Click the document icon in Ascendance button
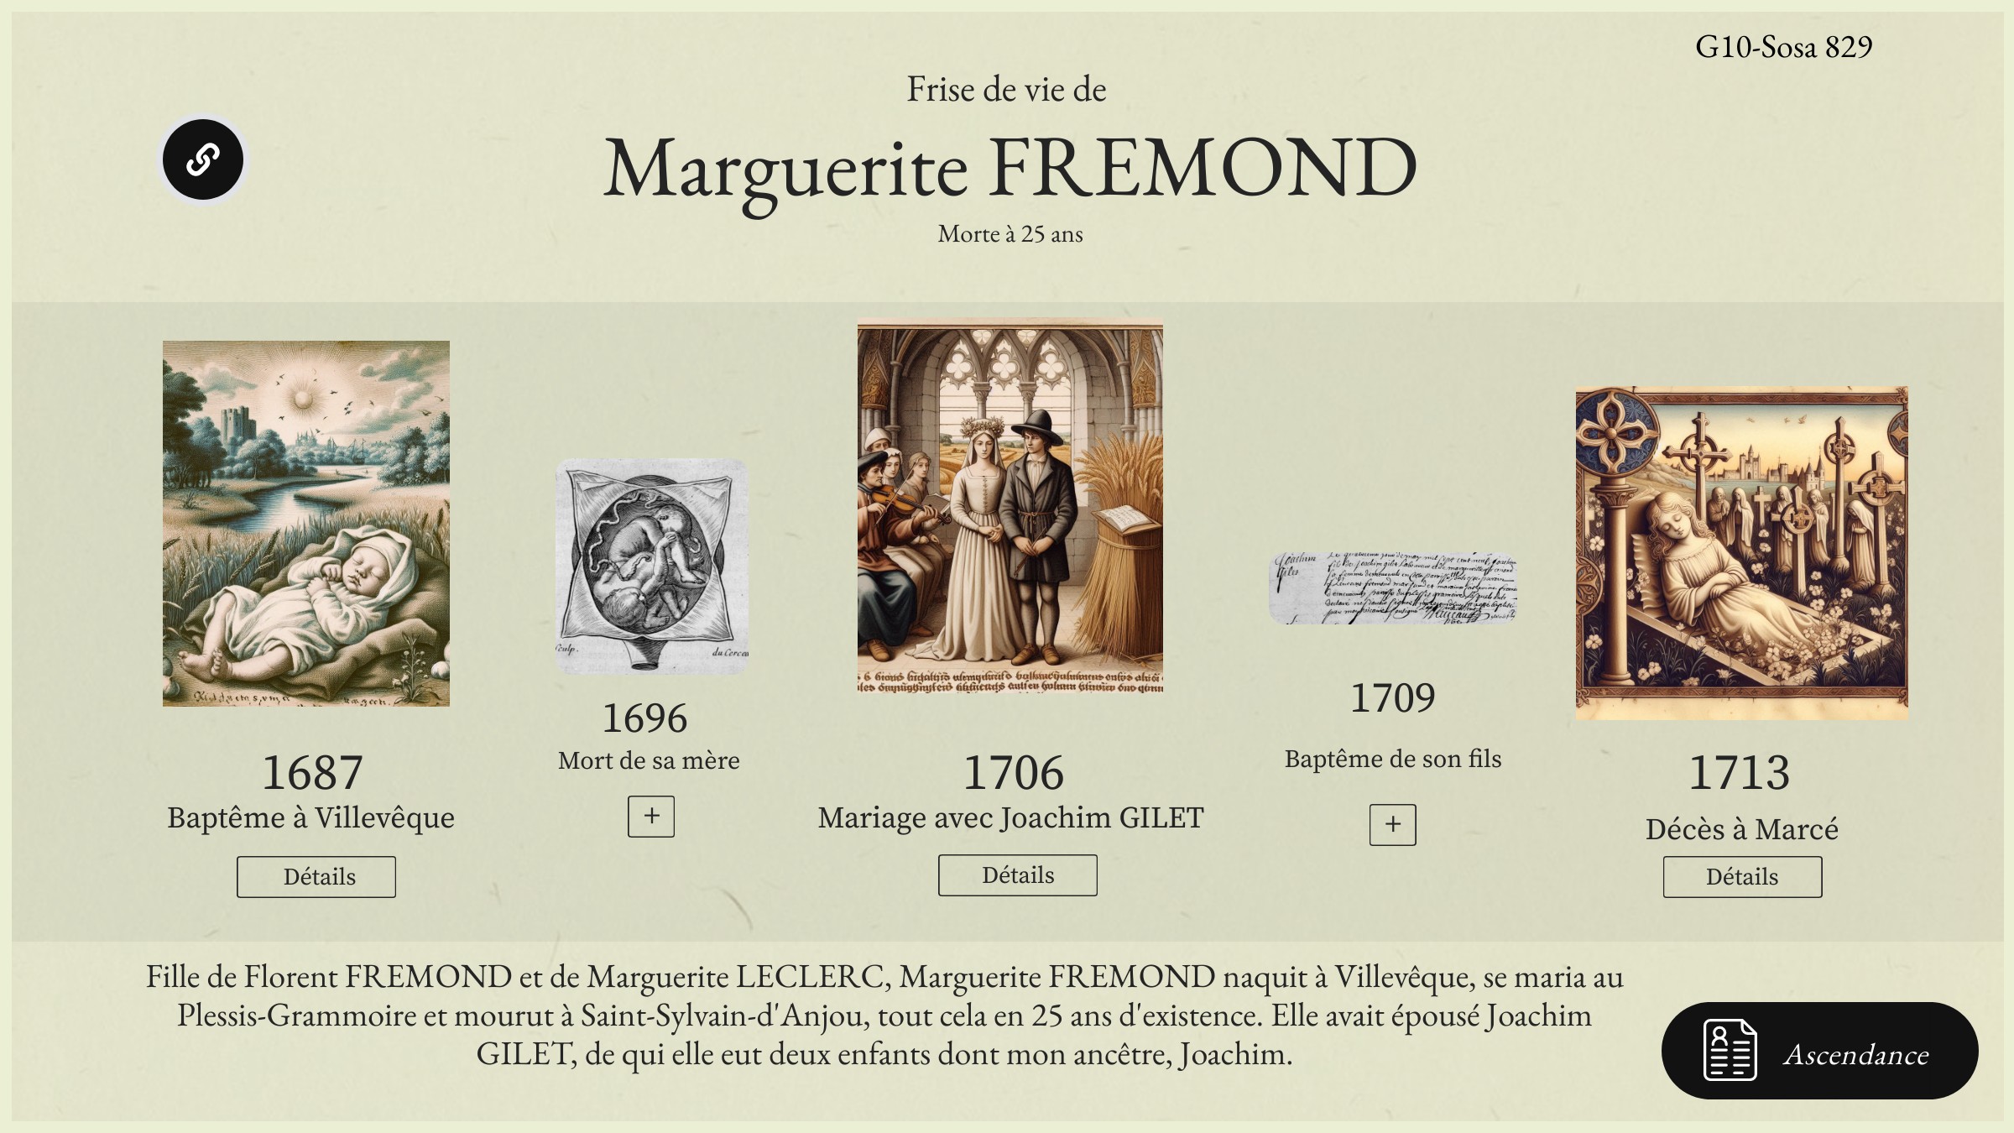Viewport: 2014px width, 1133px height. click(x=1730, y=1051)
